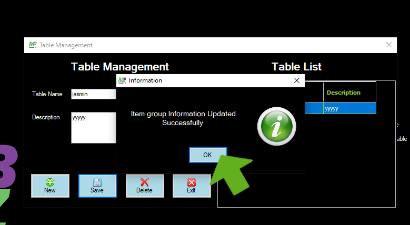Select the yyyyy cell in Table List
Screen dimensions: 410x225
tap(349, 109)
